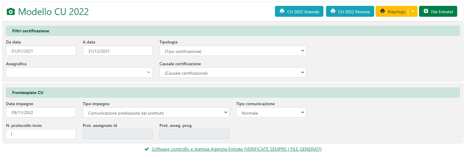Focus the A data date field
466x156 pixels.
coord(118,51)
